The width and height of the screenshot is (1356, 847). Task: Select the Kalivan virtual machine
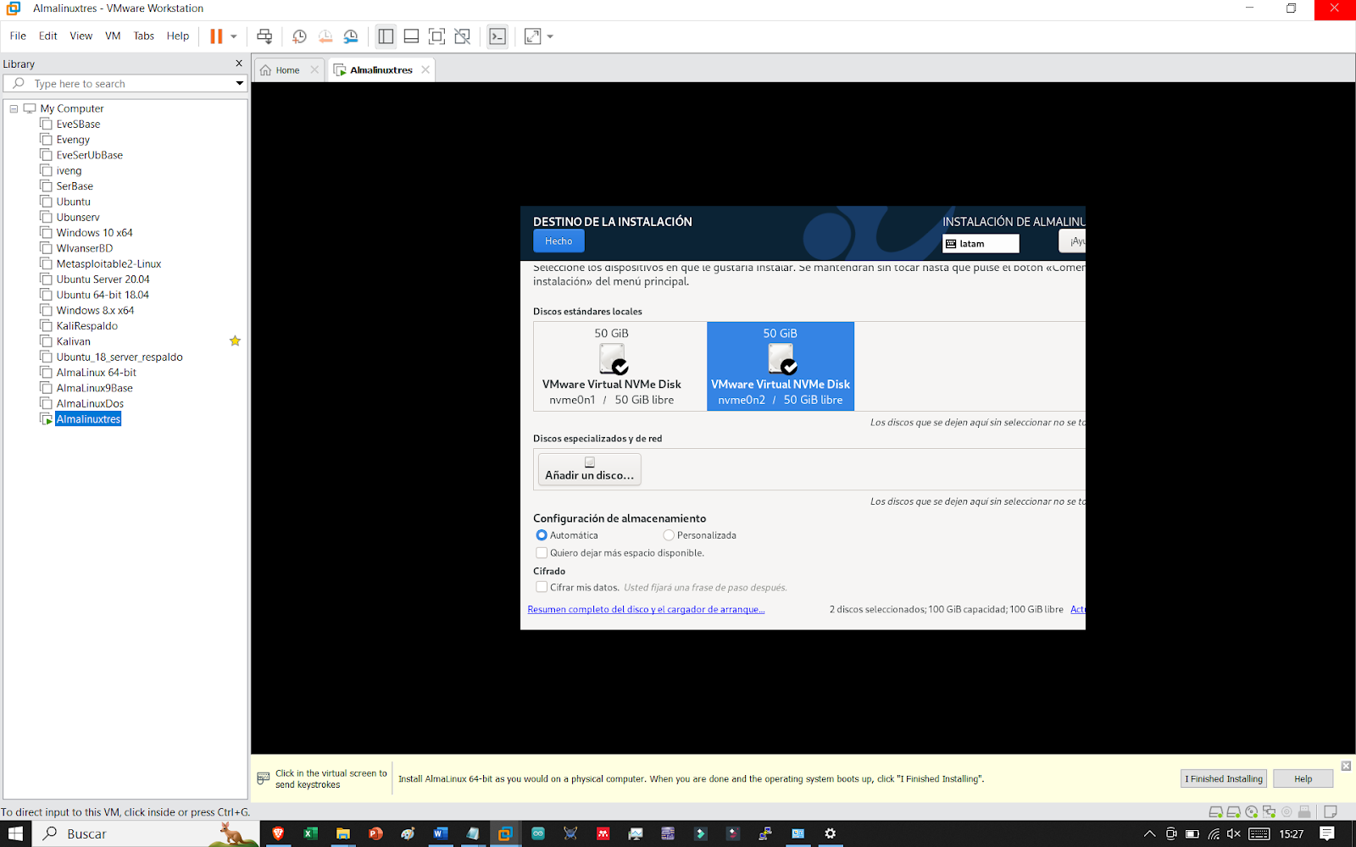click(x=73, y=341)
